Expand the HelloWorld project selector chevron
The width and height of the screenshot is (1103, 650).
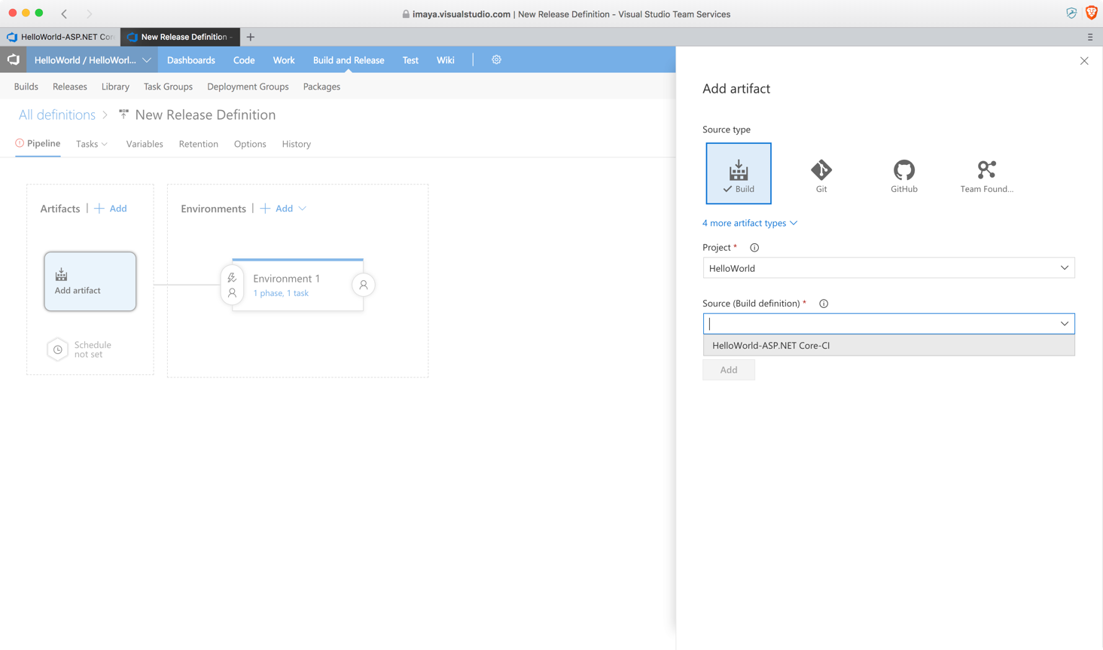(147, 60)
